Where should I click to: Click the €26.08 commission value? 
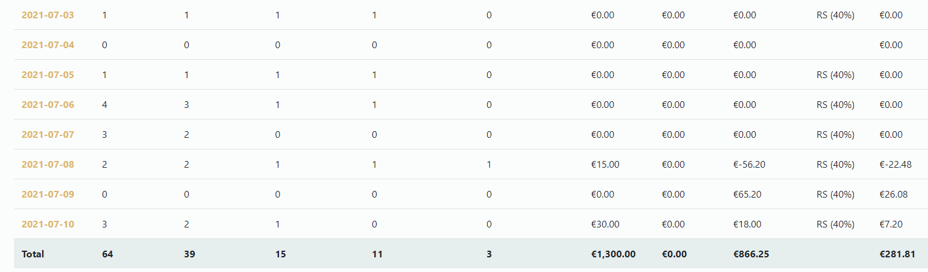pos(893,194)
